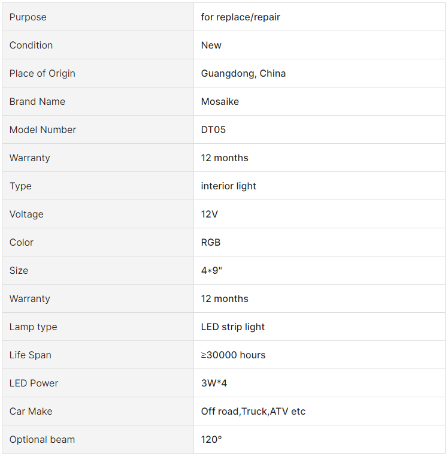Click the Model Number 'DT05' value
This screenshot has width=448, height=456.
tap(213, 129)
